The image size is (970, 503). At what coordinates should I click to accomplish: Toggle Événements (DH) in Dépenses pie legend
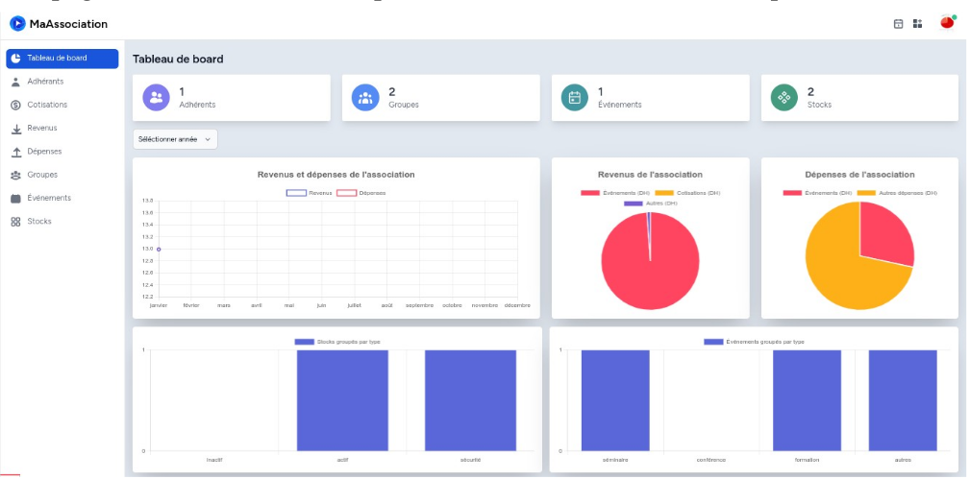coord(817,193)
